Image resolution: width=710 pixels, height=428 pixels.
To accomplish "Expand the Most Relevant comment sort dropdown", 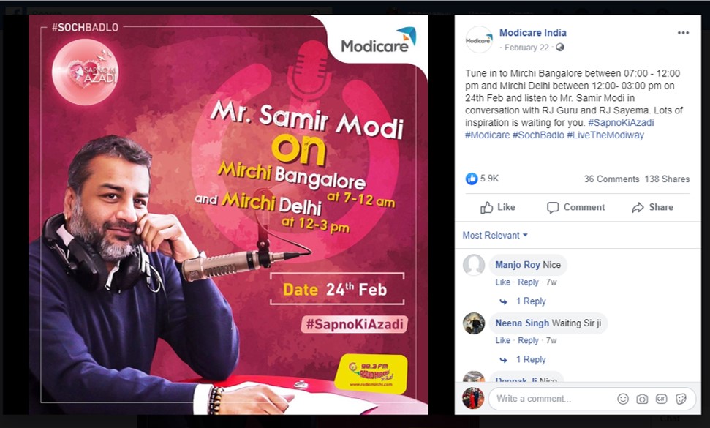I will (x=495, y=235).
